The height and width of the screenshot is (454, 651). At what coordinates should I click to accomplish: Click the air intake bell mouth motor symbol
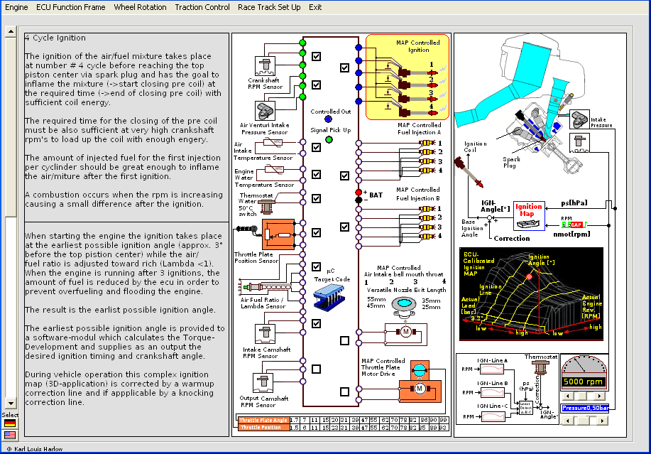(405, 332)
